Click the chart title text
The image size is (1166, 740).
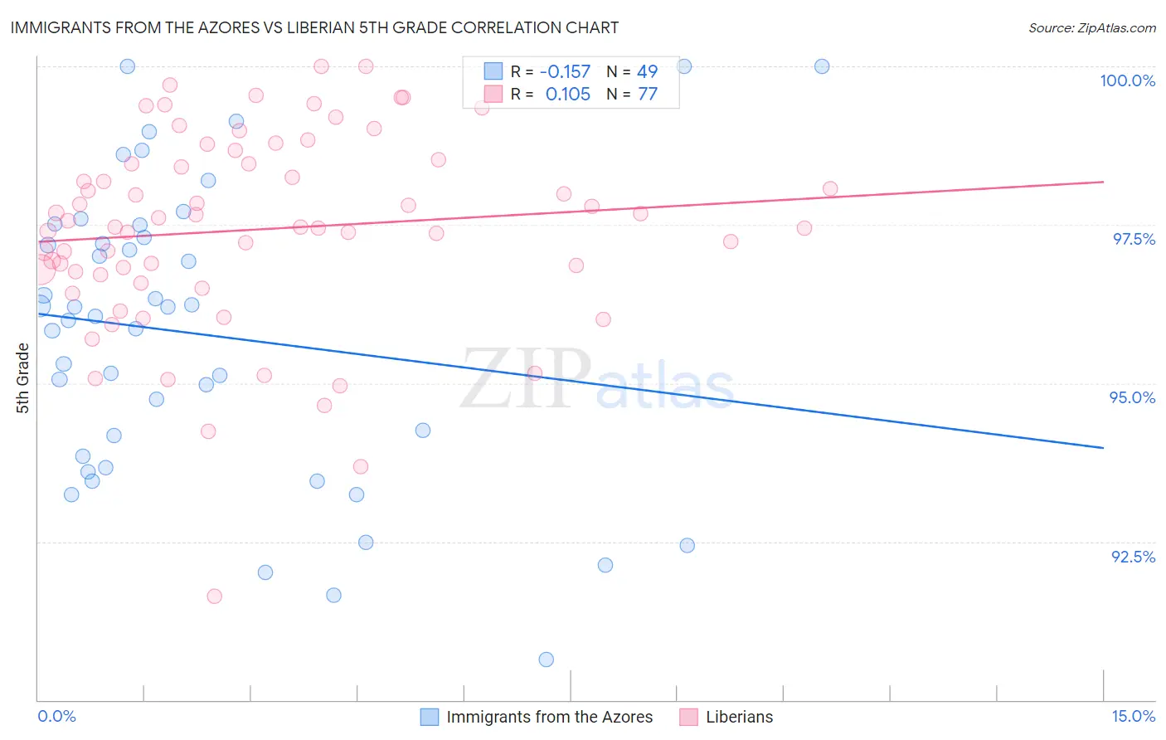314,27
